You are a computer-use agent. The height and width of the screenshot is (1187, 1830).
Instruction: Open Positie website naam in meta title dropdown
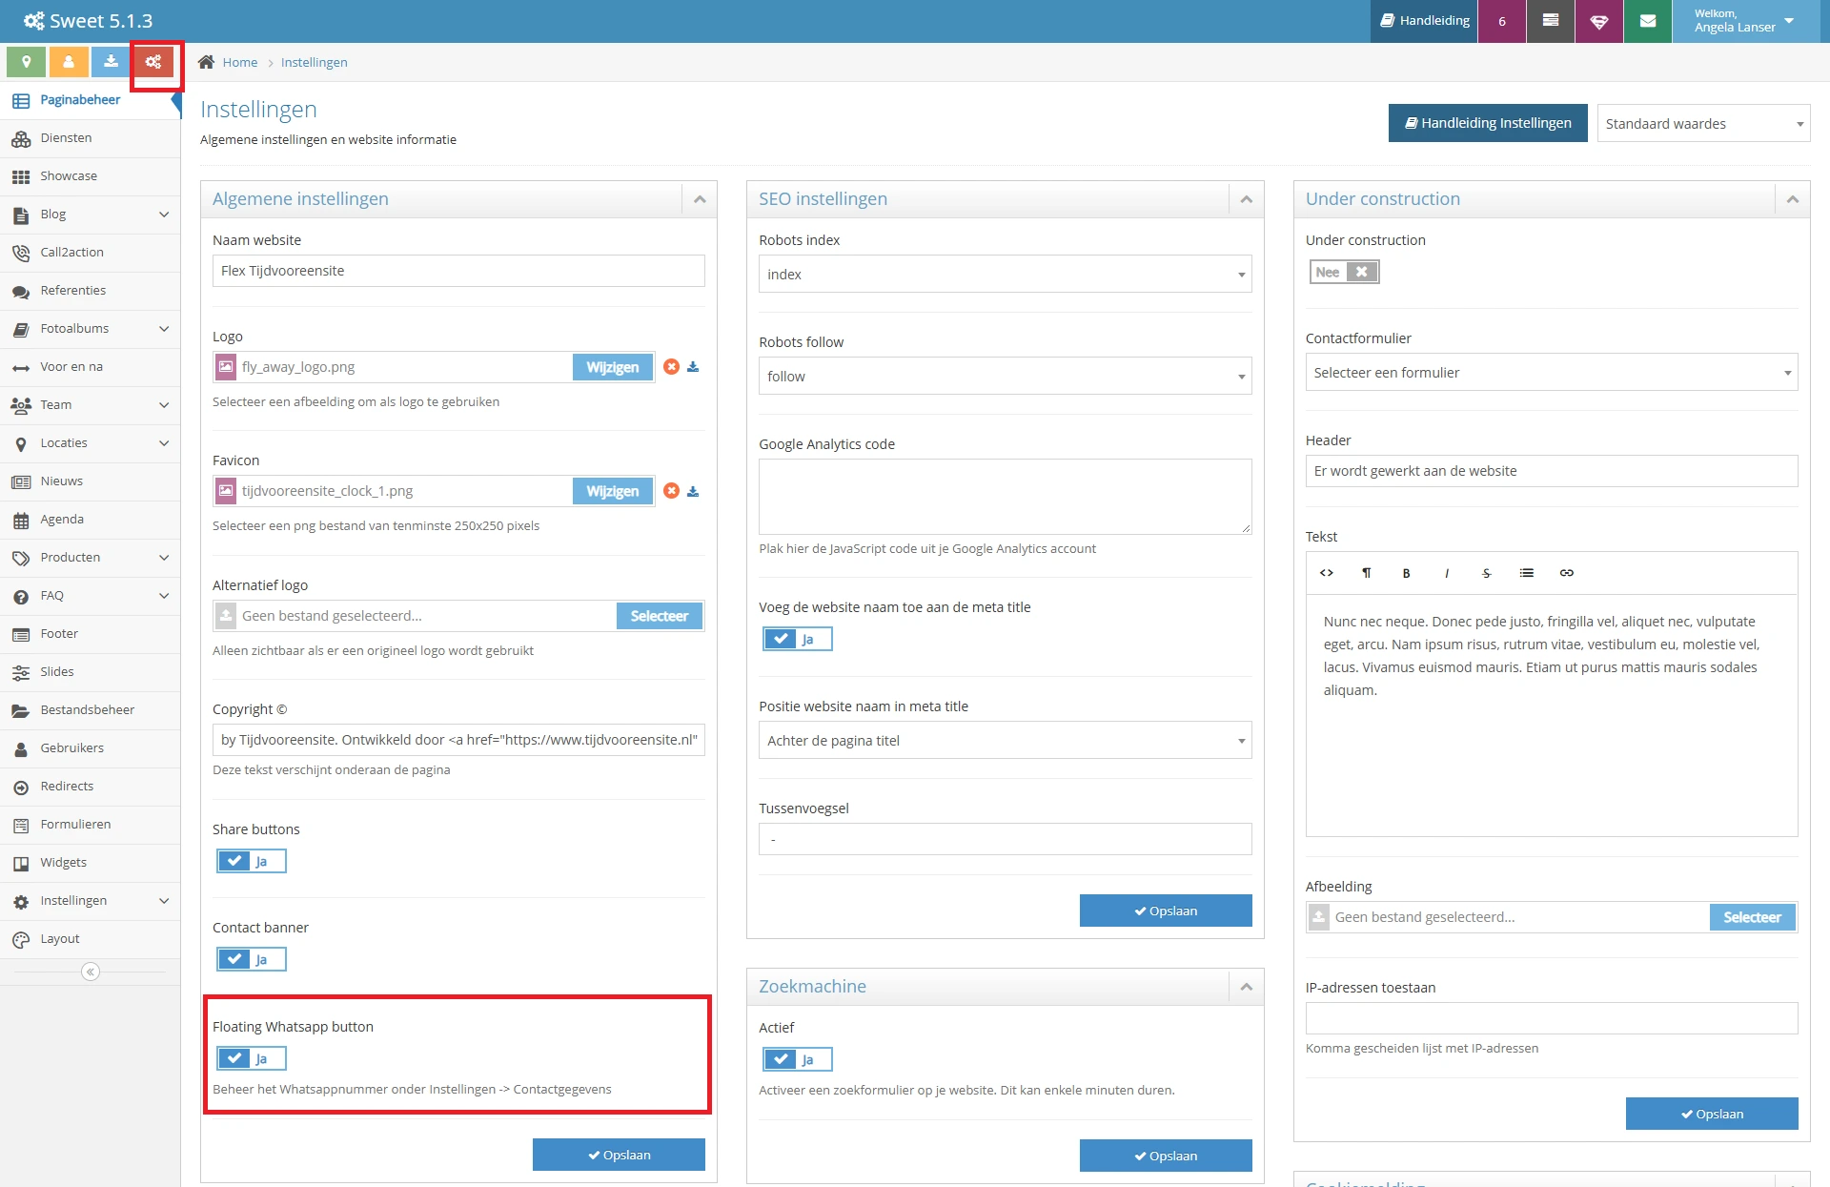point(1005,741)
